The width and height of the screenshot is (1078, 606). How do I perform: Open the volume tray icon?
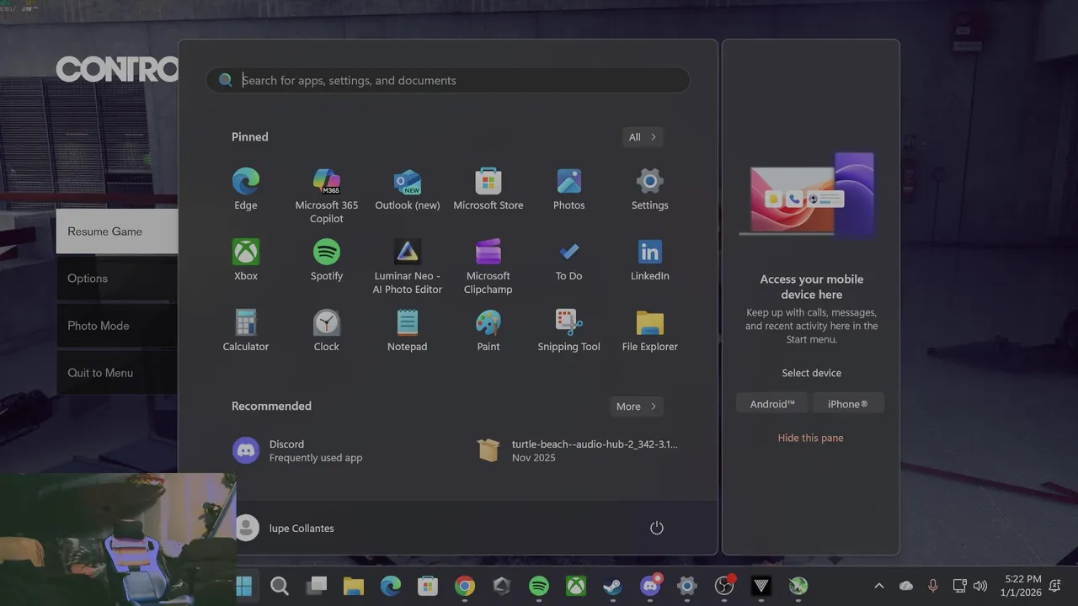point(980,586)
